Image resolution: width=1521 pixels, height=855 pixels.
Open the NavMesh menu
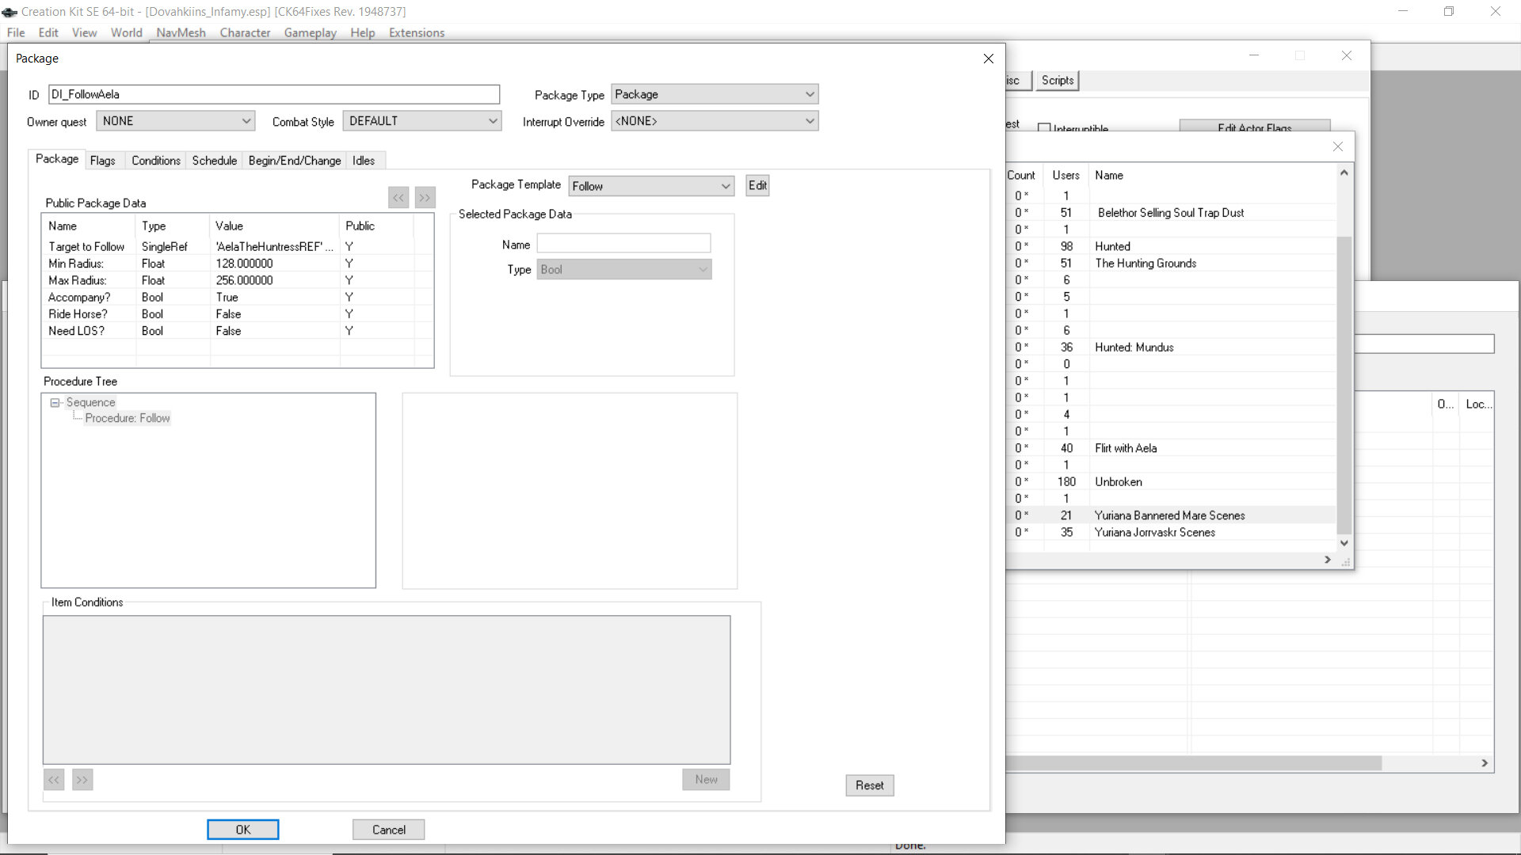coord(181,32)
